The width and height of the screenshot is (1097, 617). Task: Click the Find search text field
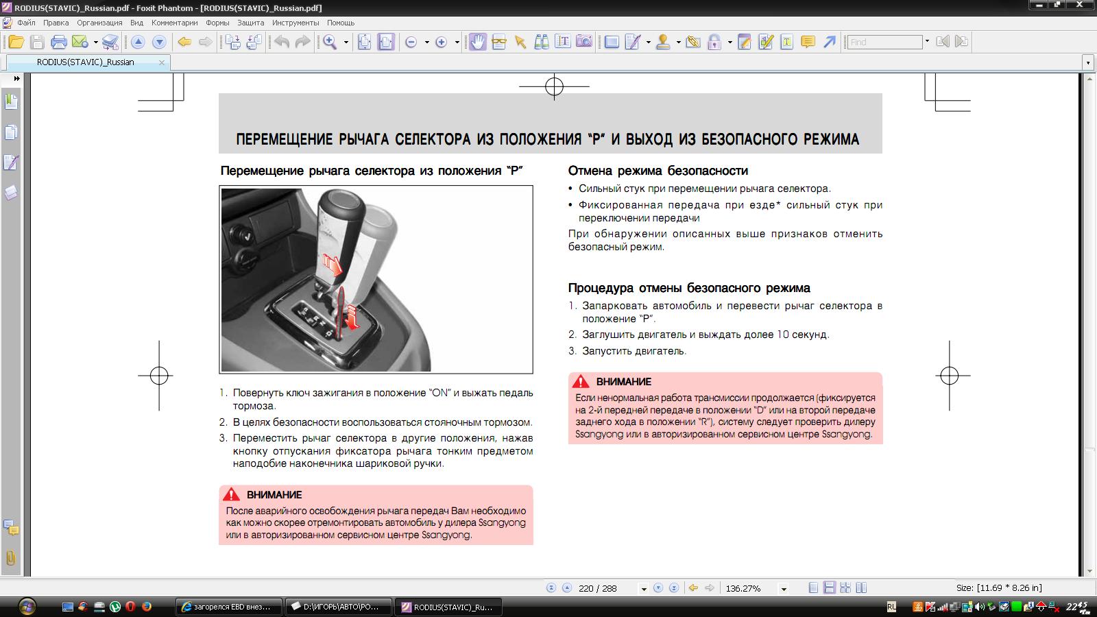pos(884,43)
